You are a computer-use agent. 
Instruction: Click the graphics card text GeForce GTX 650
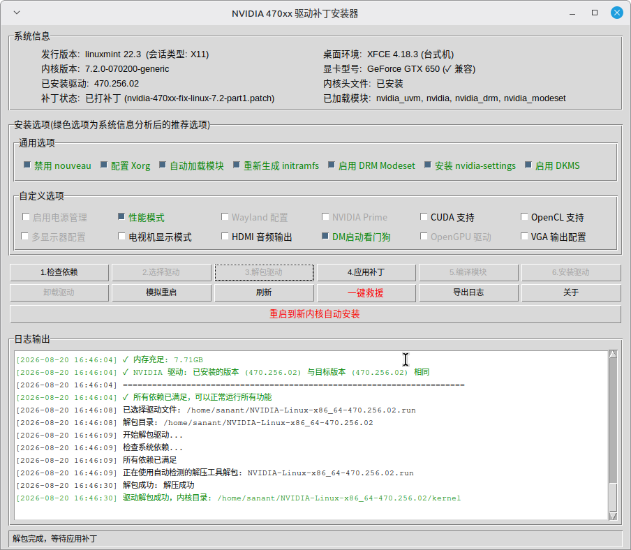coord(403,69)
